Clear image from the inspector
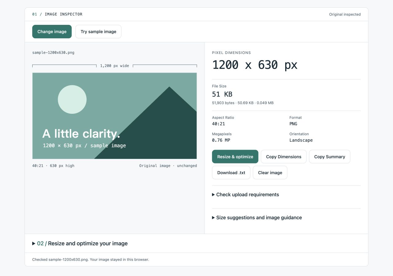Screen dimensions: 393x276 click(x=270, y=173)
